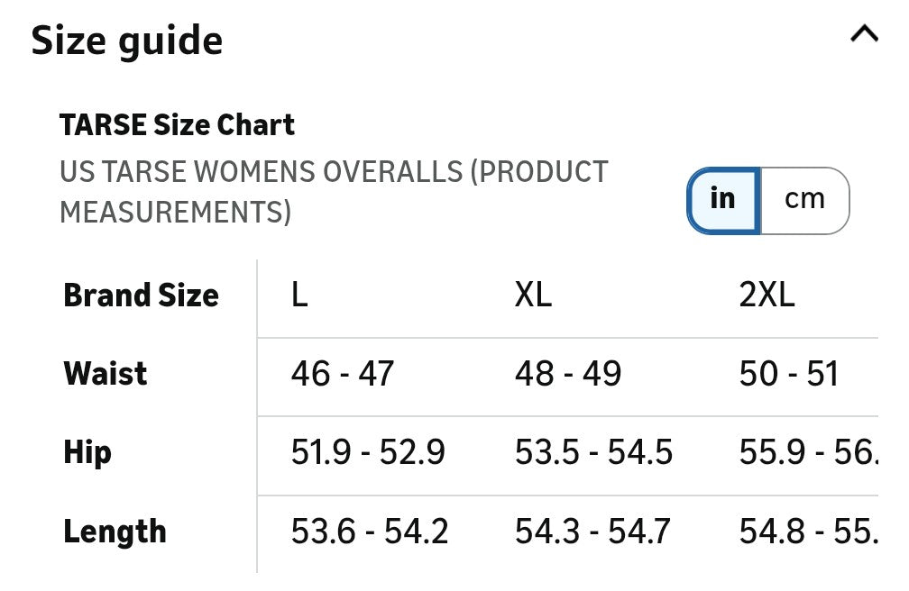909x591 pixels.
Task: Click the Length row header
Action: pos(115,532)
